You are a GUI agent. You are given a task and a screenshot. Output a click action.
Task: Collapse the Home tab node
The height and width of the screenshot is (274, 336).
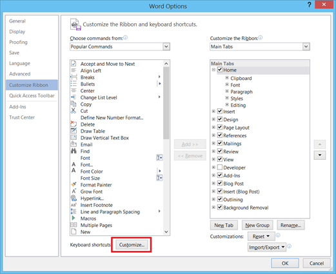213,70
